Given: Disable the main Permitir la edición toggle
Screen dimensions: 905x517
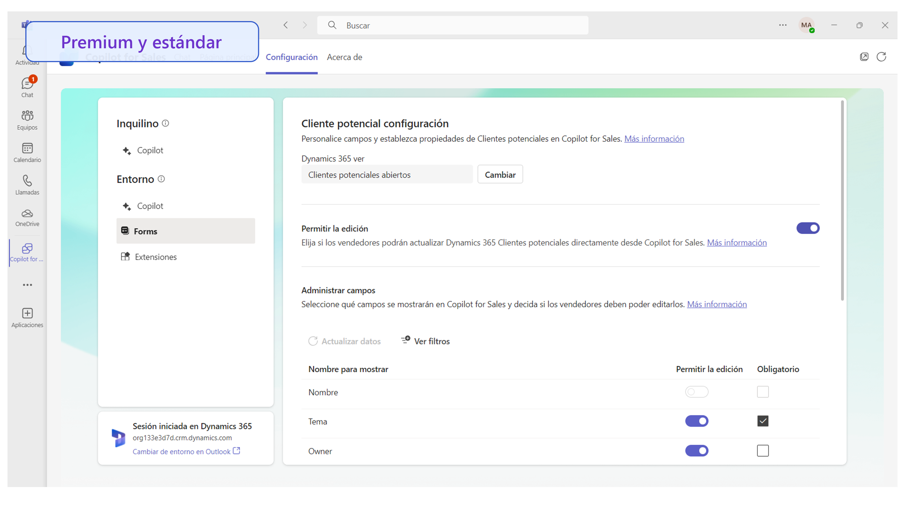Looking at the screenshot, I should point(807,228).
